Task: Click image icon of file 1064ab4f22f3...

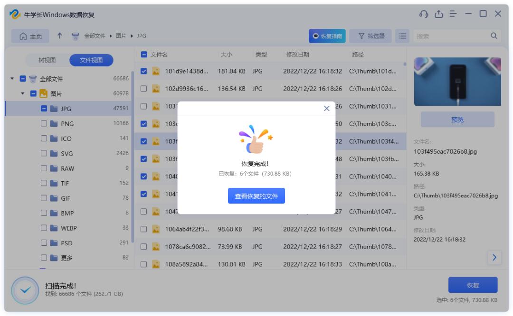Action: pyautogui.click(x=156, y=229)
